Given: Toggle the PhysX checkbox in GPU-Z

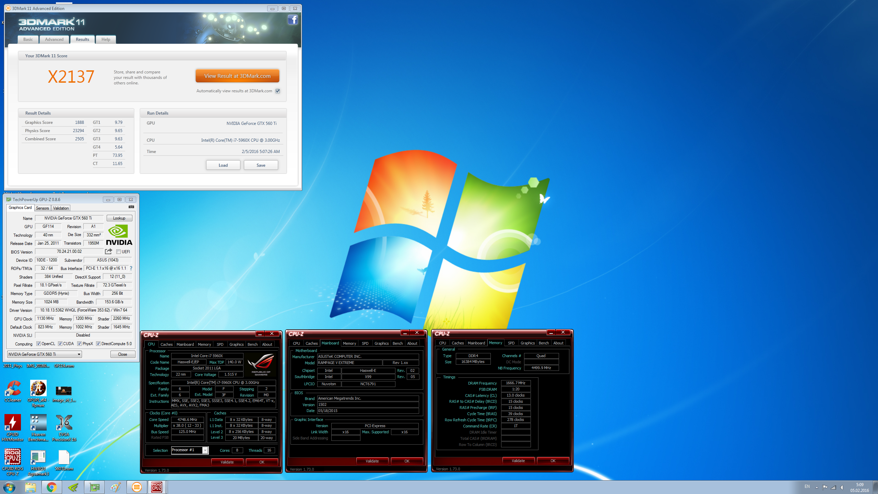Looking at the screenshot, I should click(79, 344).
